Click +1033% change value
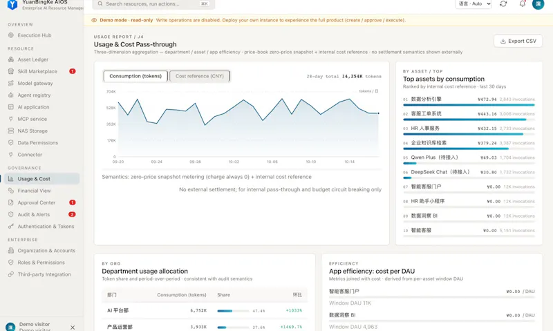The height and width of the screenshot is (331, 553). [x=294, y=310]
